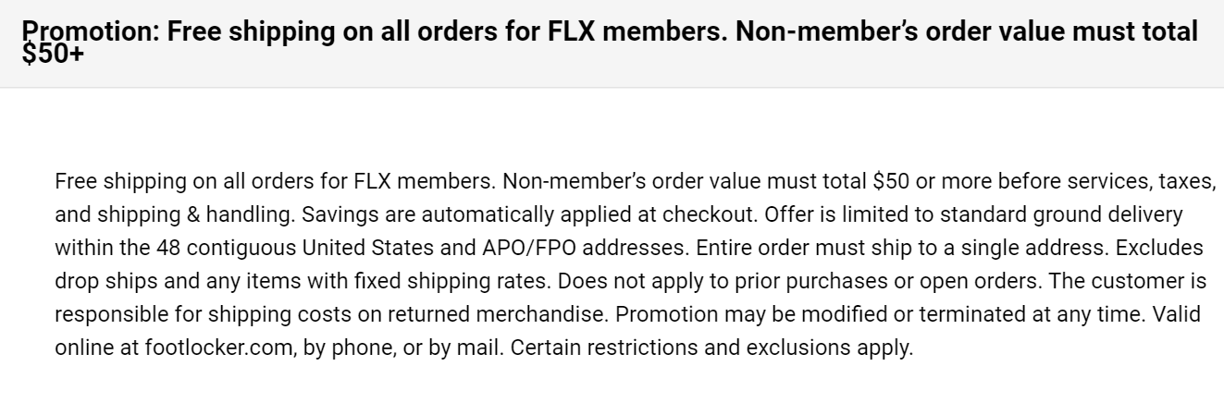Click the words "services, taxes" in the paragraph
The height and width of the screenshot is (415, 1224).
coord(1145,180)
